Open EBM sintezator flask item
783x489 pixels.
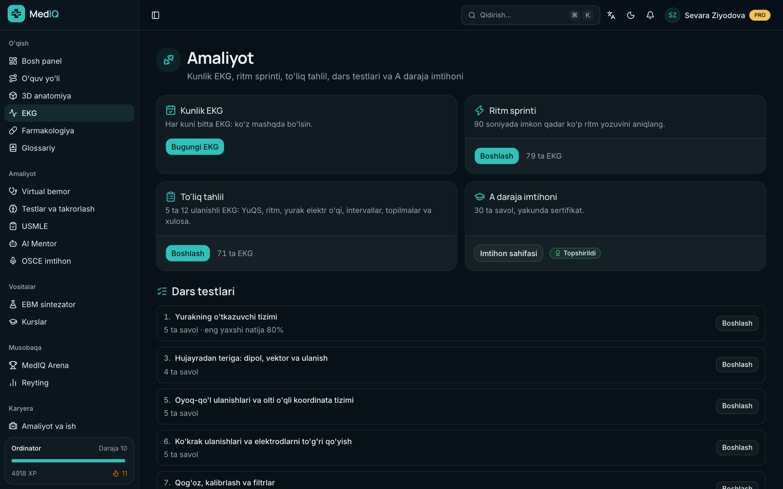point(69,304)
